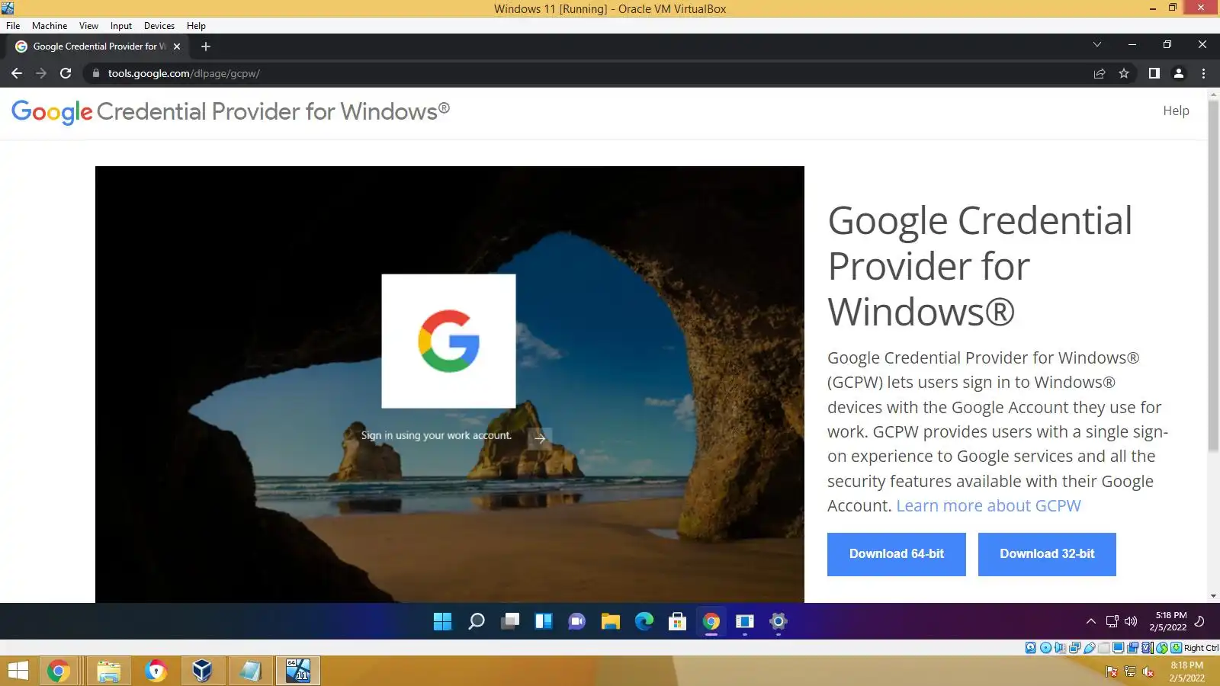
Task: Click the scroll-down arrow of the page scrollbar
Action: click(x=1213, y=596)
